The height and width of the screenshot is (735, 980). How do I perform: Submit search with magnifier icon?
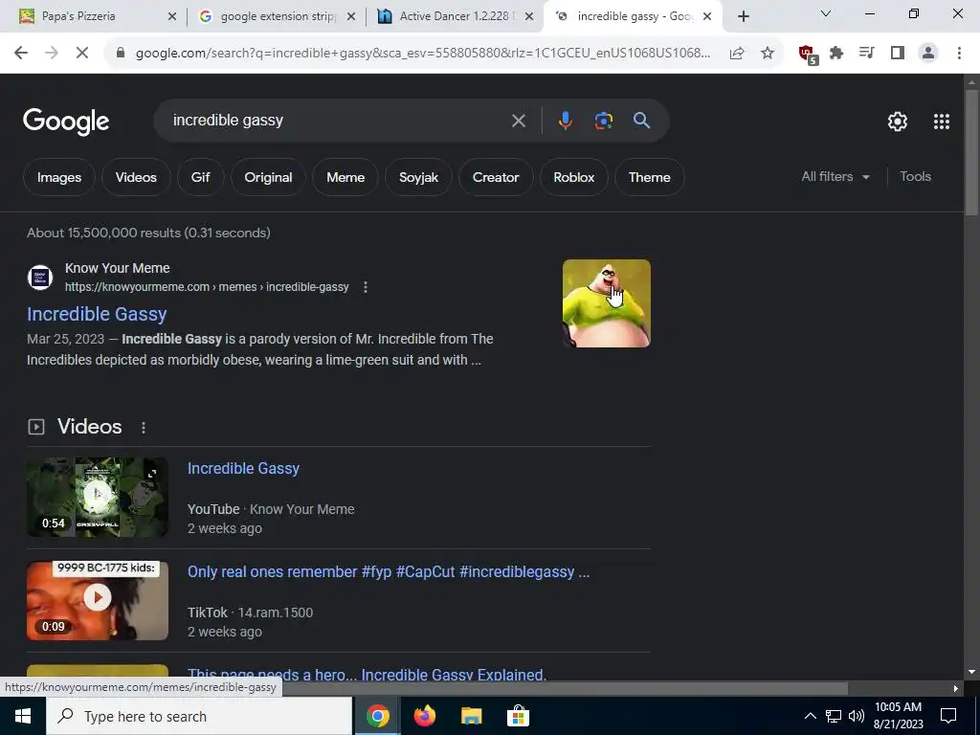coord(641,121)
